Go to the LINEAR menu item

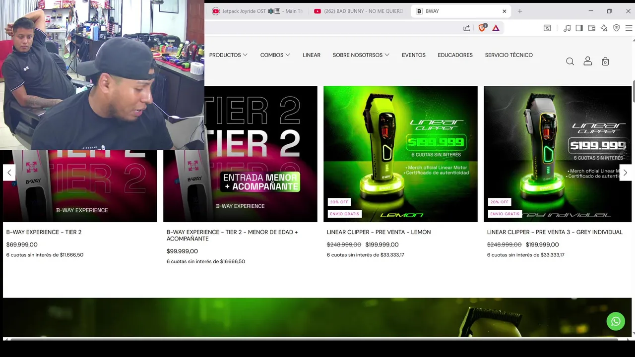[312, 55]
